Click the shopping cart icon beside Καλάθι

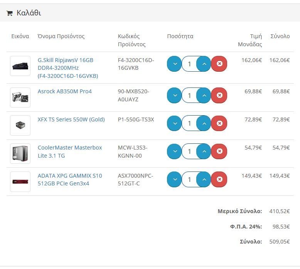[x=9, y=13]
